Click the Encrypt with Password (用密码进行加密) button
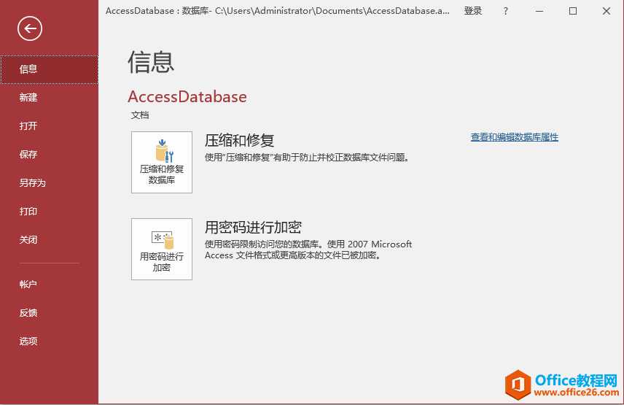This screenshot has height=405, width=624. pyautogui.click(x=162, y=249)
